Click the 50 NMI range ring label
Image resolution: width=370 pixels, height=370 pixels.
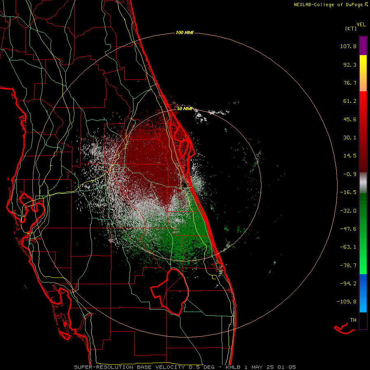point(184,109)
